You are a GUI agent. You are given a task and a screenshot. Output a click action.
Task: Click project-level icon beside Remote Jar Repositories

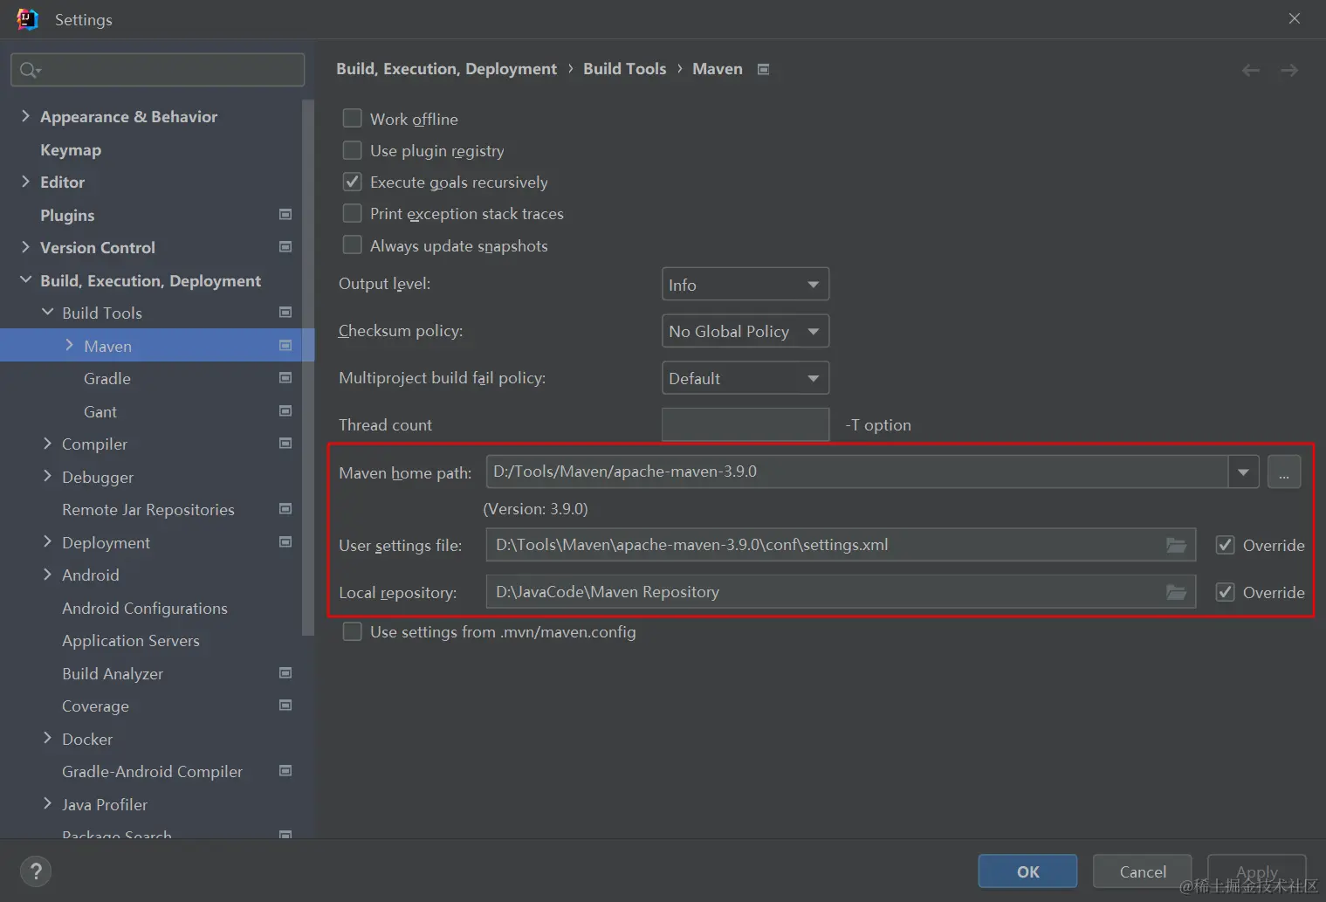[285, 509]
